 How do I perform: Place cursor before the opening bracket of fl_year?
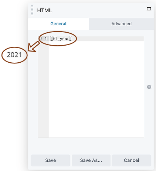(x=50, y=39)
